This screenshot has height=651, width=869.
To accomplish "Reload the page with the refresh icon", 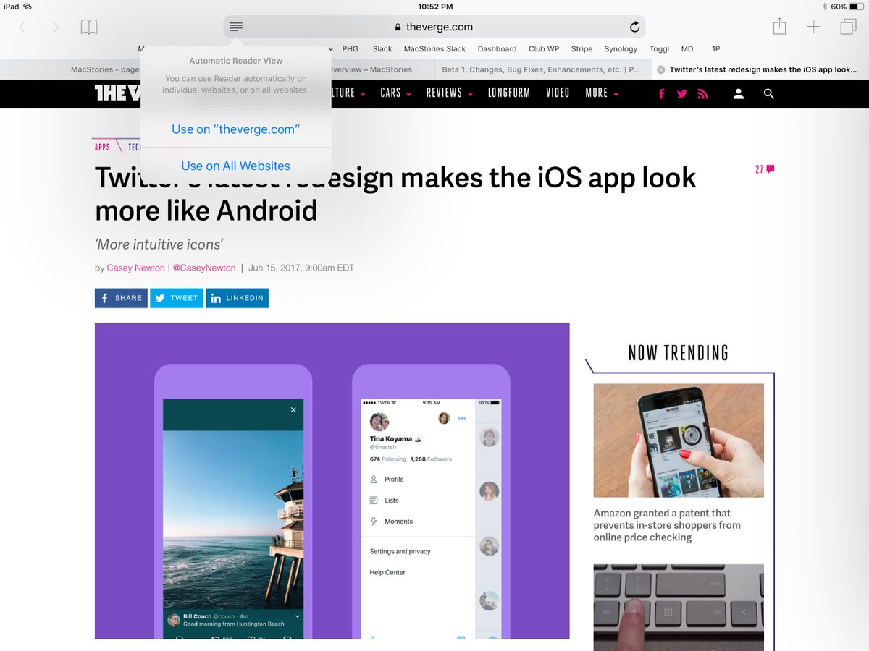I will tap(634, 27).
